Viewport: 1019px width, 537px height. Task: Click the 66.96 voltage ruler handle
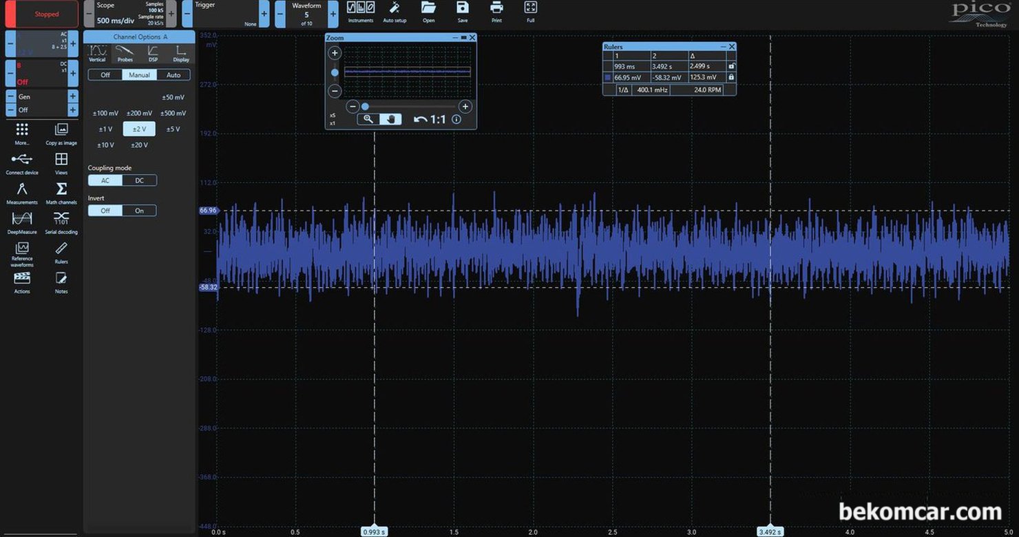click(208, 210)
